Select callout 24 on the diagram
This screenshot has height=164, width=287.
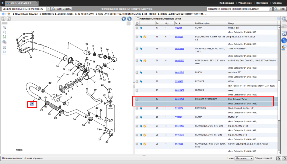point(32,104)
